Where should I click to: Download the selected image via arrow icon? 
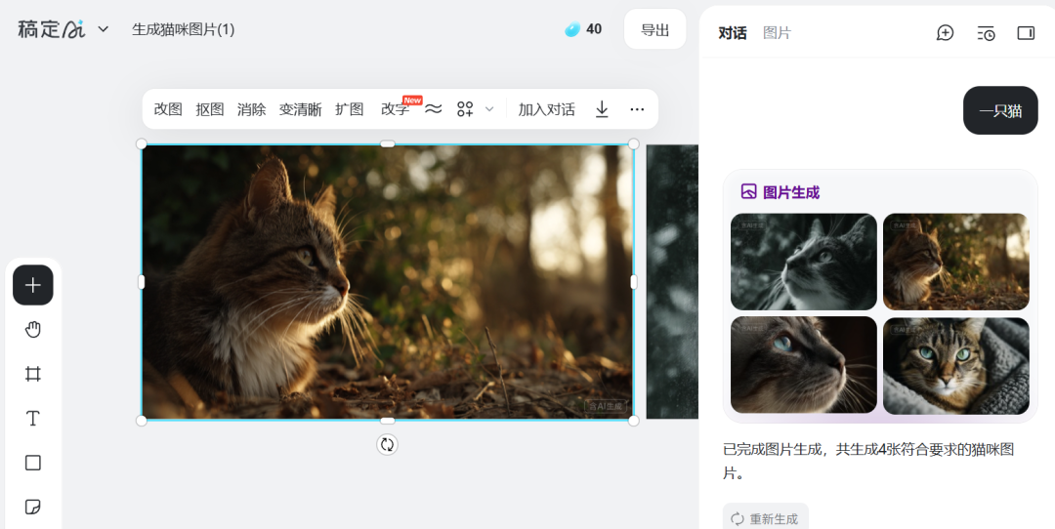(x=602, y=109)
